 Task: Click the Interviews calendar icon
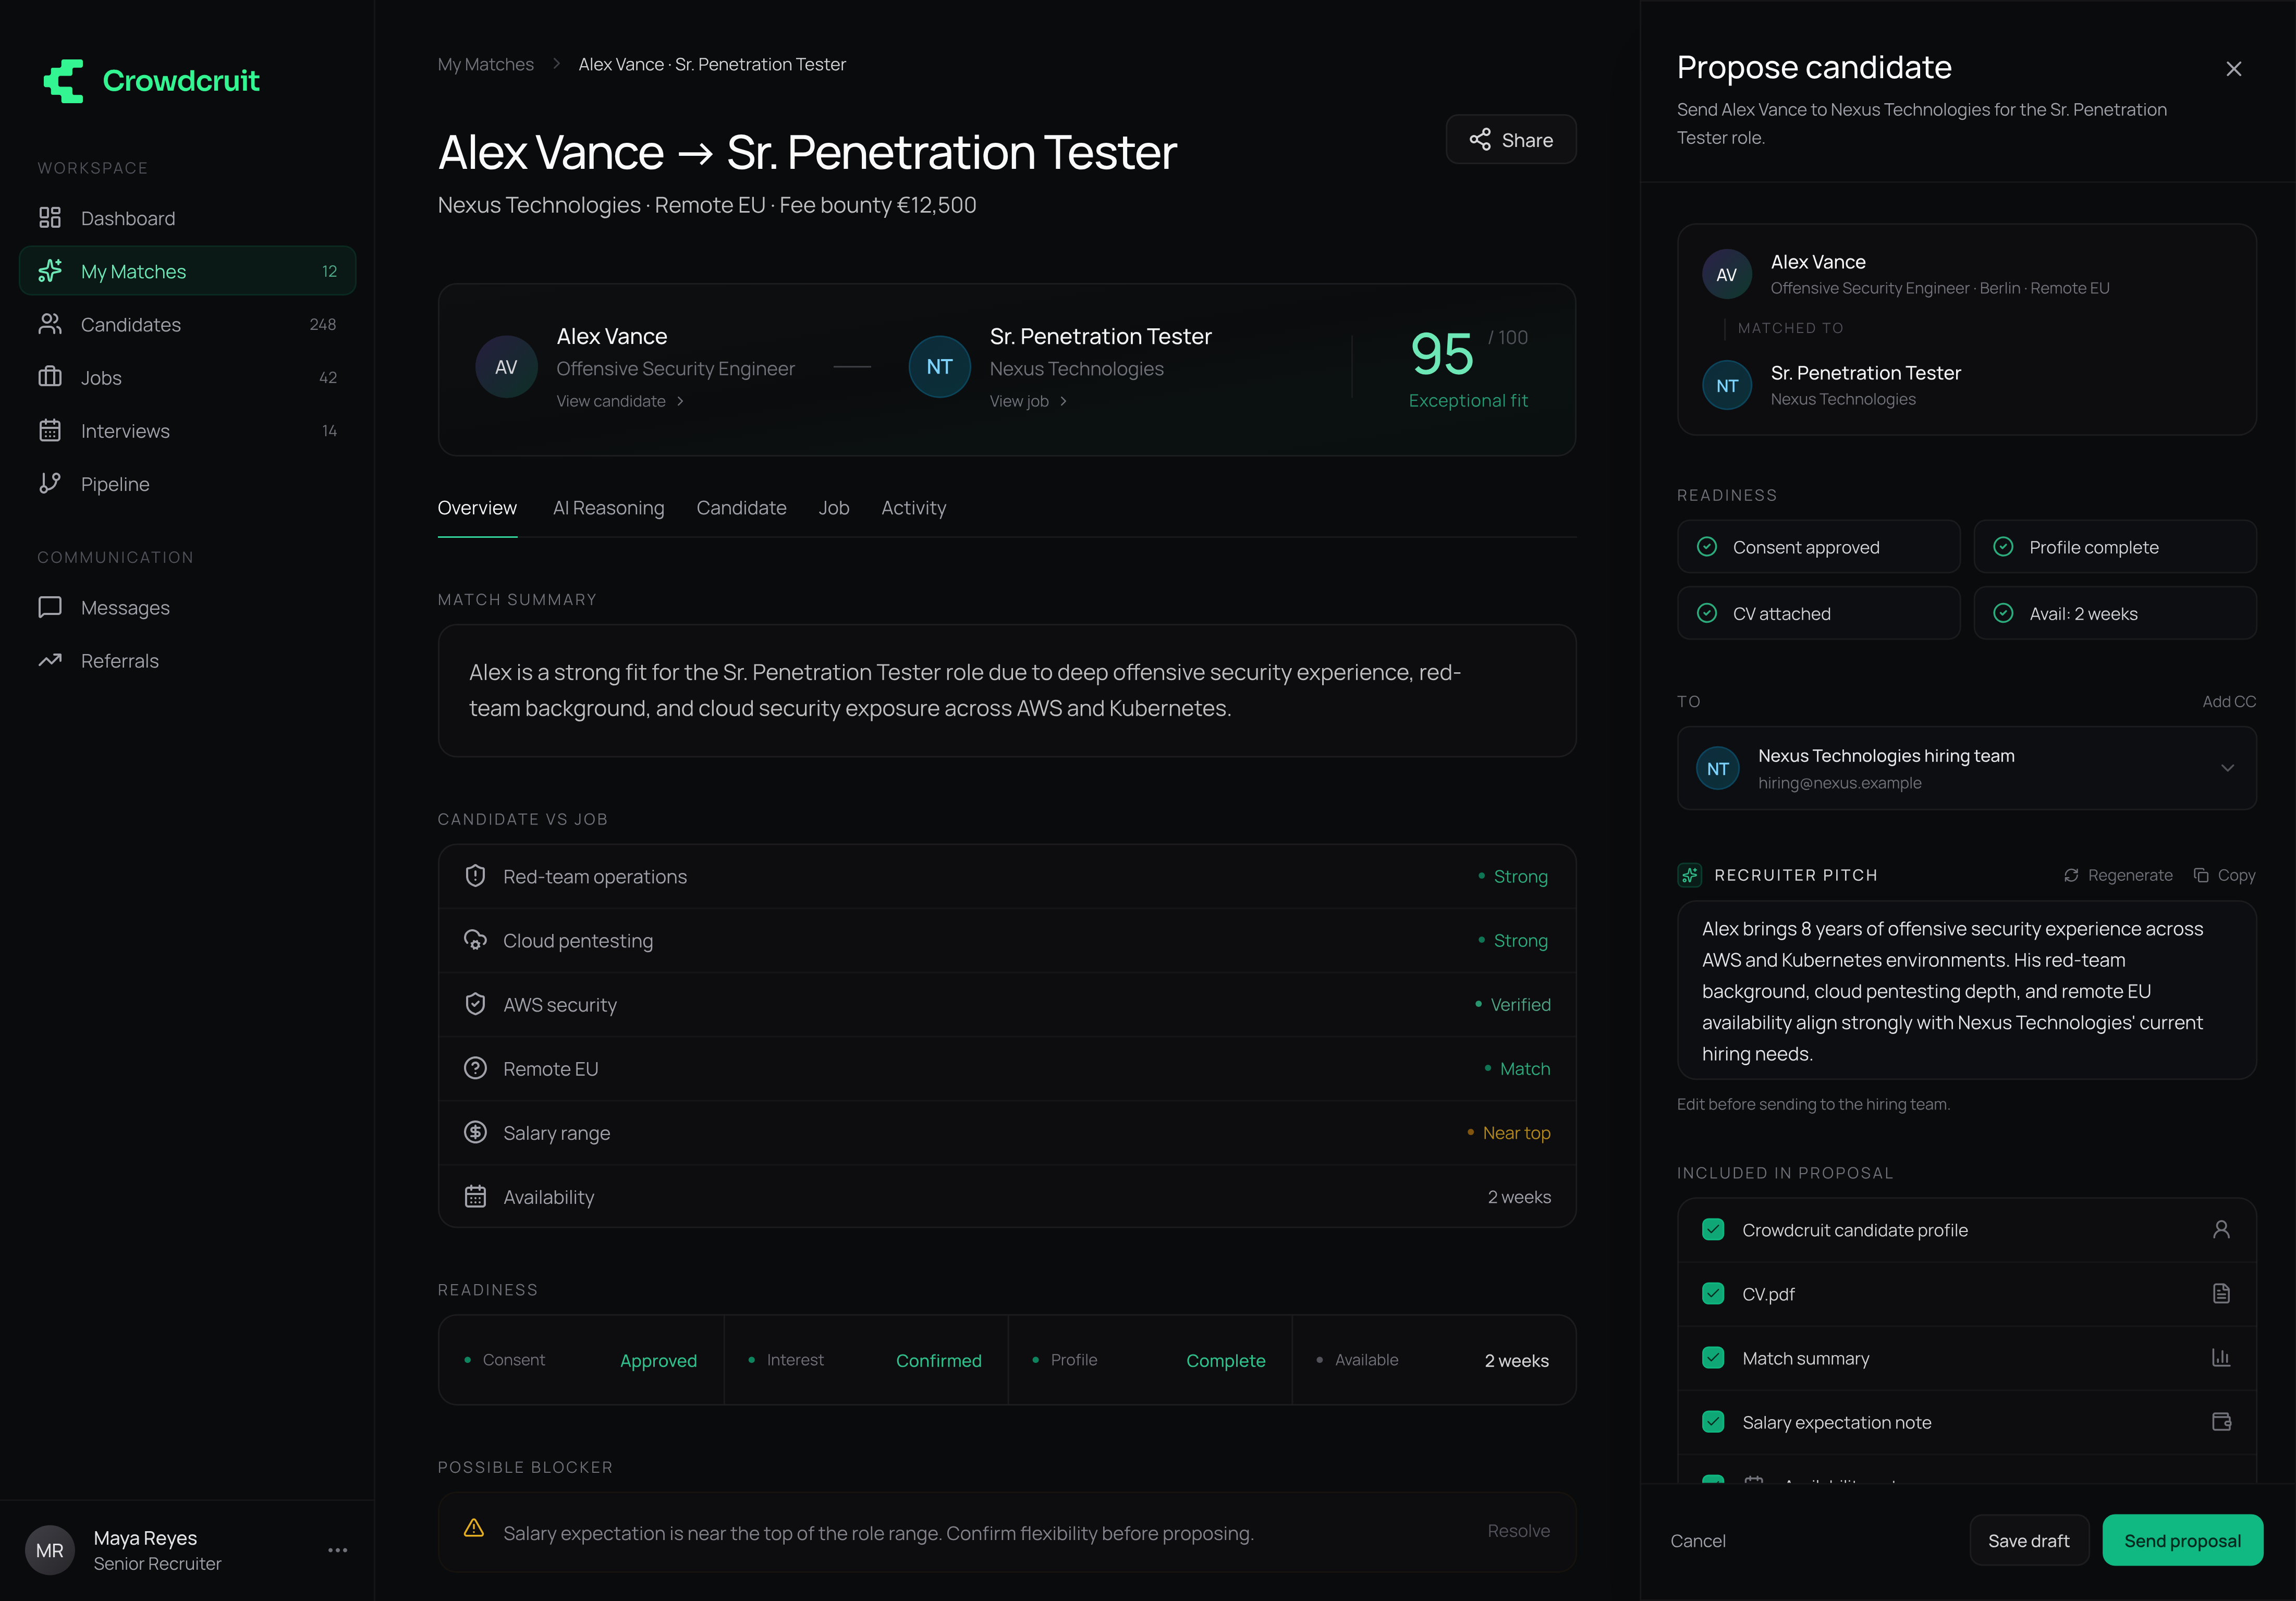pyautogui.click(x=50, y=430)
